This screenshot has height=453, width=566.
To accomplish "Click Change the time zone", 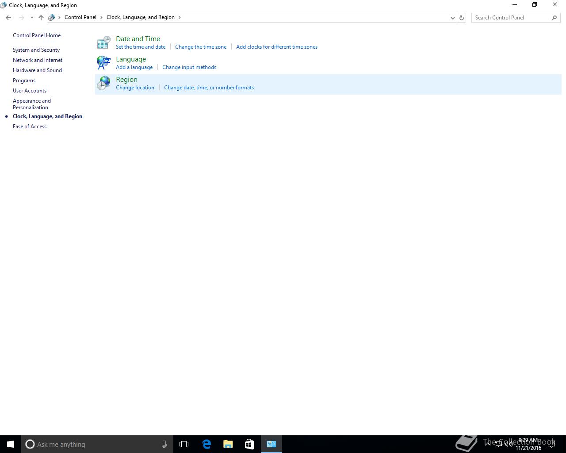I will 201,47.
